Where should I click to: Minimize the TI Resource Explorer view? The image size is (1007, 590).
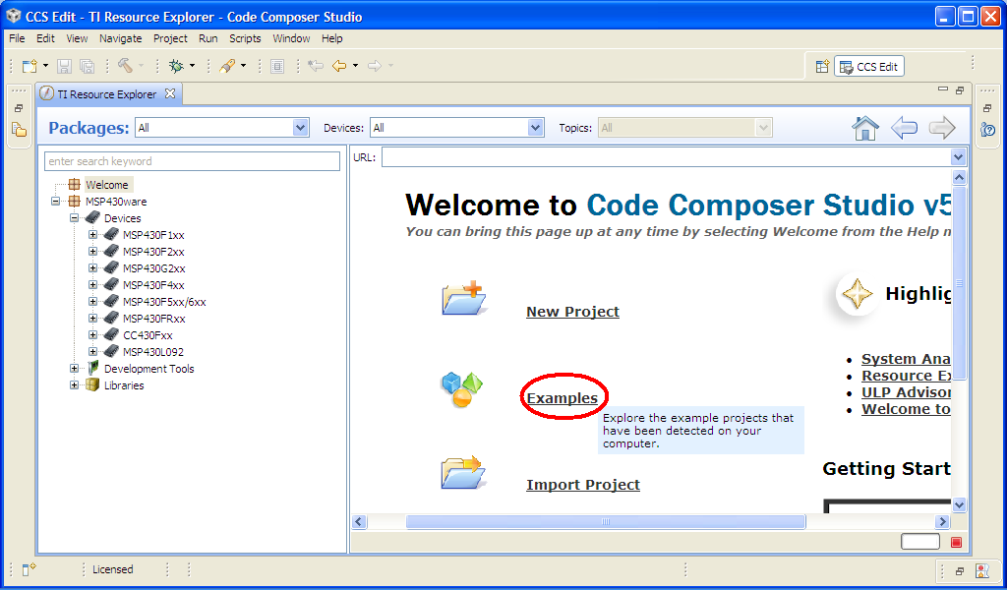[x=943, y=89]
